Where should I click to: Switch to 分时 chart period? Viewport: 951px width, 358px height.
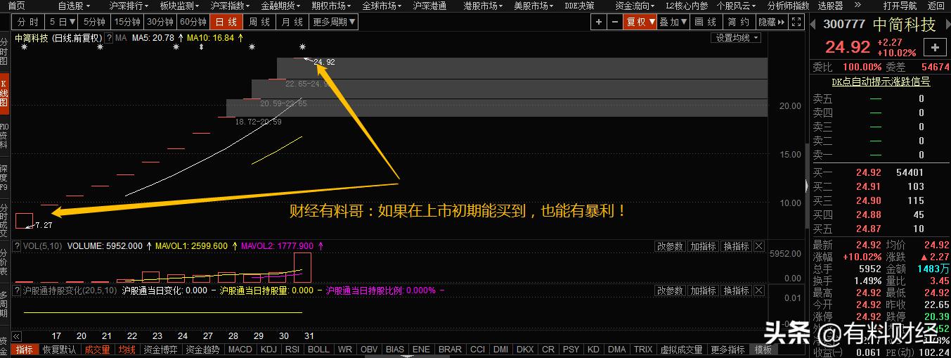point(29,22)
